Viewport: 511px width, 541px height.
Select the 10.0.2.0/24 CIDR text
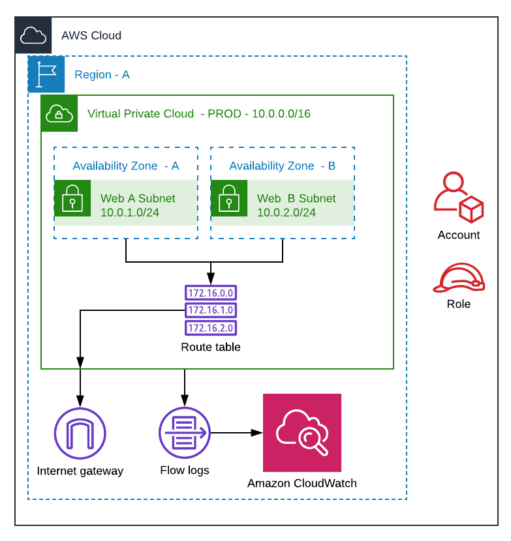click(286, 212)
